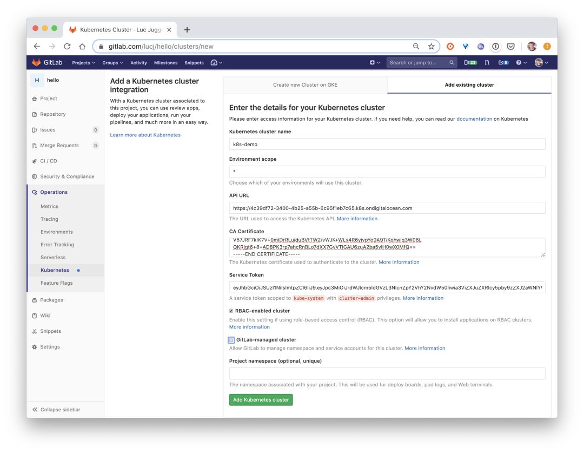The image size is (584, 453).
Task: Click the Project namespace input field
Action: 387,373
